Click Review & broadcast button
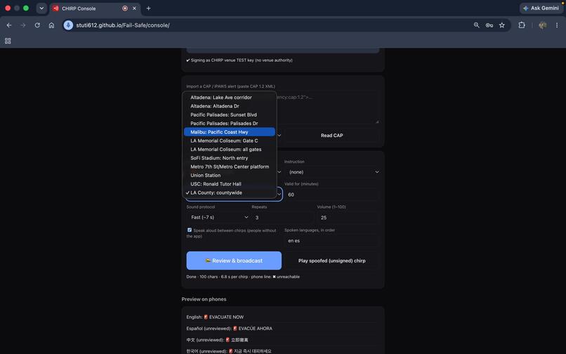The width and height of the screenshot is (566, 354). [234, 261]
